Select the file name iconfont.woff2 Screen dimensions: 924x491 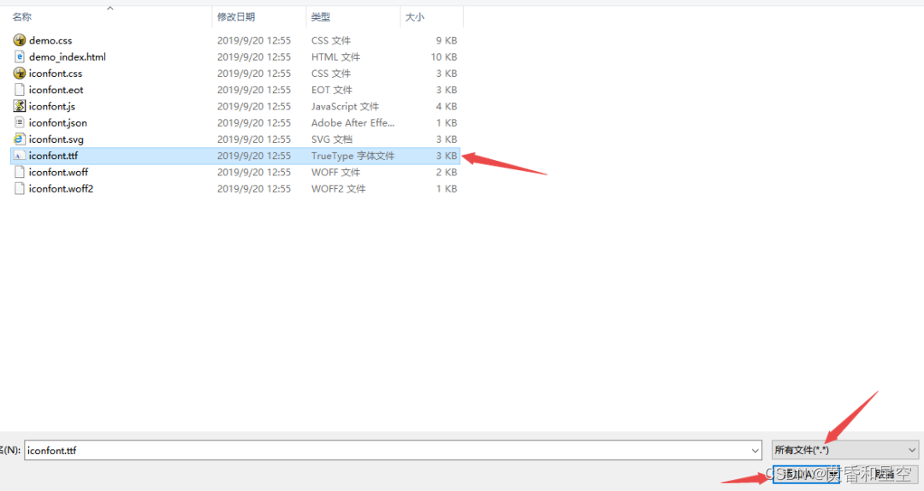click(61, 189)
